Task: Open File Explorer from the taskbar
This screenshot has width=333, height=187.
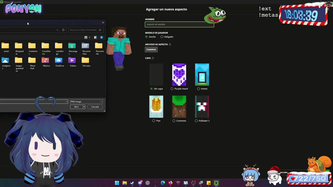Action: tap(125, 183)
